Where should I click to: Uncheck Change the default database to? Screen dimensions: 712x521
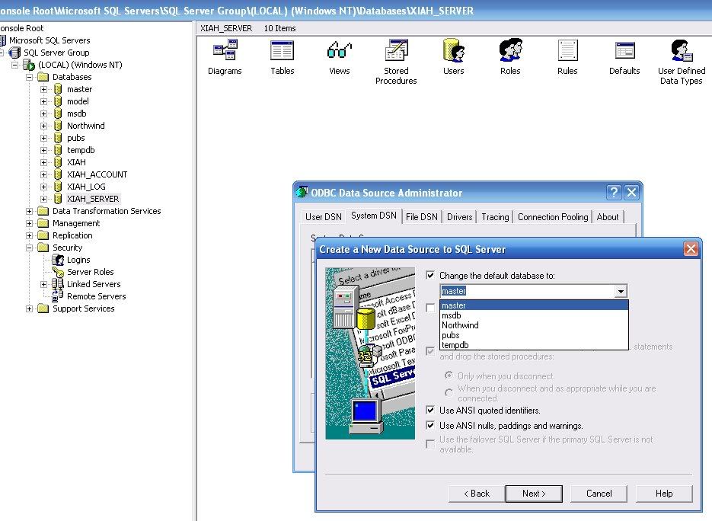pyautogui.click(x=431, y=276)
